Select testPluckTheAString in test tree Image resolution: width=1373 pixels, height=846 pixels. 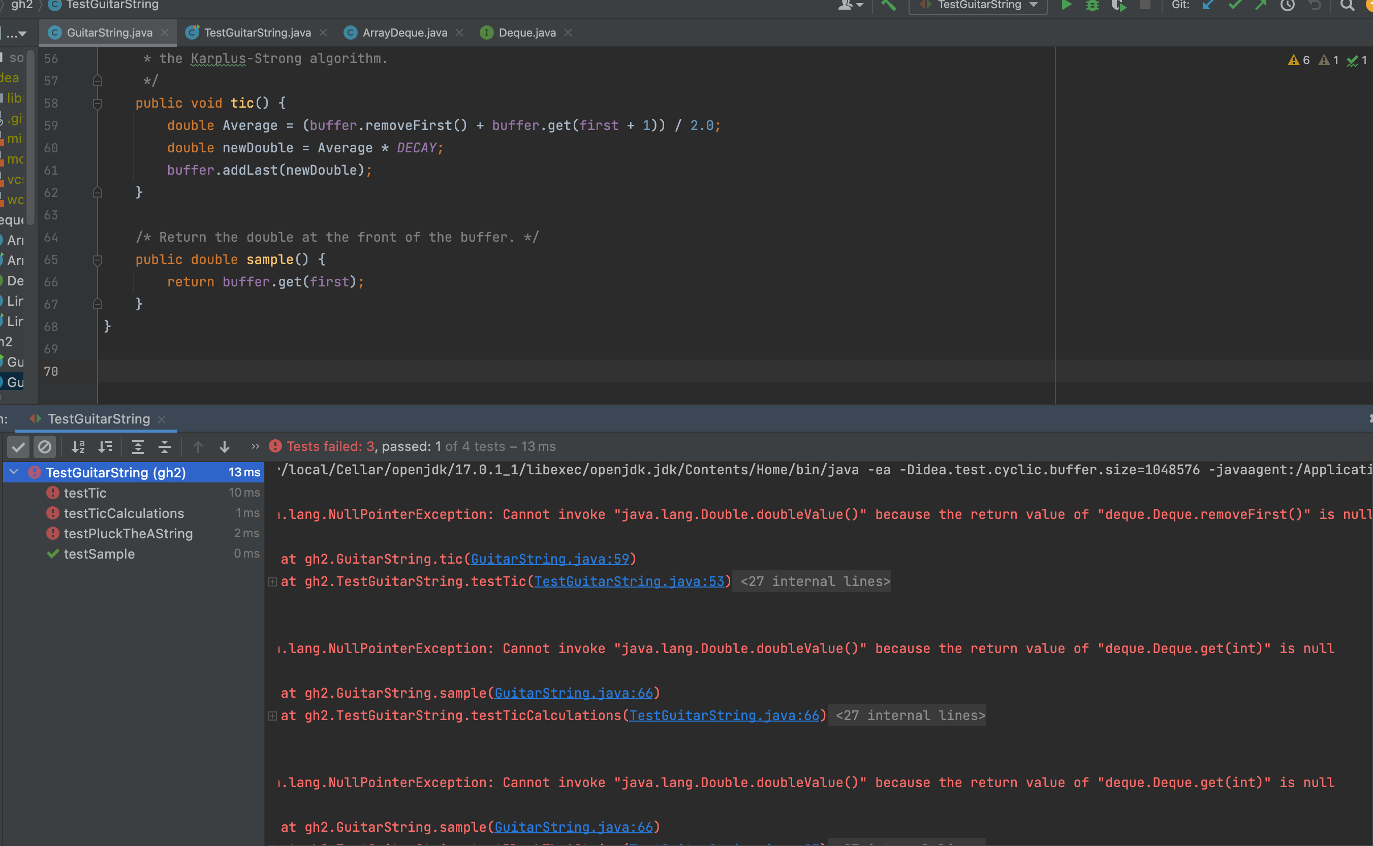(x=128, y=533)
